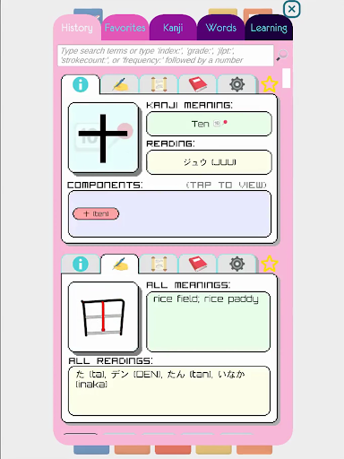Open the gear tab on the rice field card
Image resolution: width=344 pixels, height=459 pixels.
236,264
